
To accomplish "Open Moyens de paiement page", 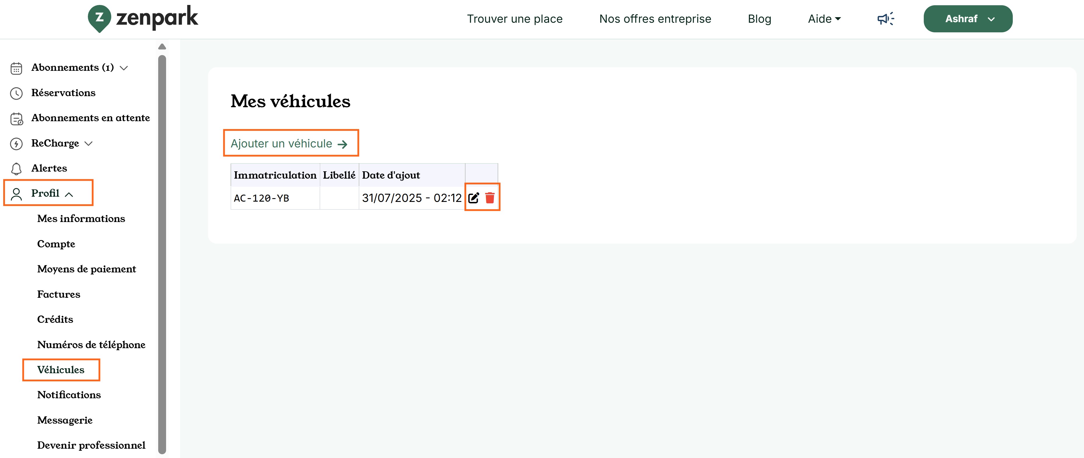I will pyautogui.click(x=87, y=269).
